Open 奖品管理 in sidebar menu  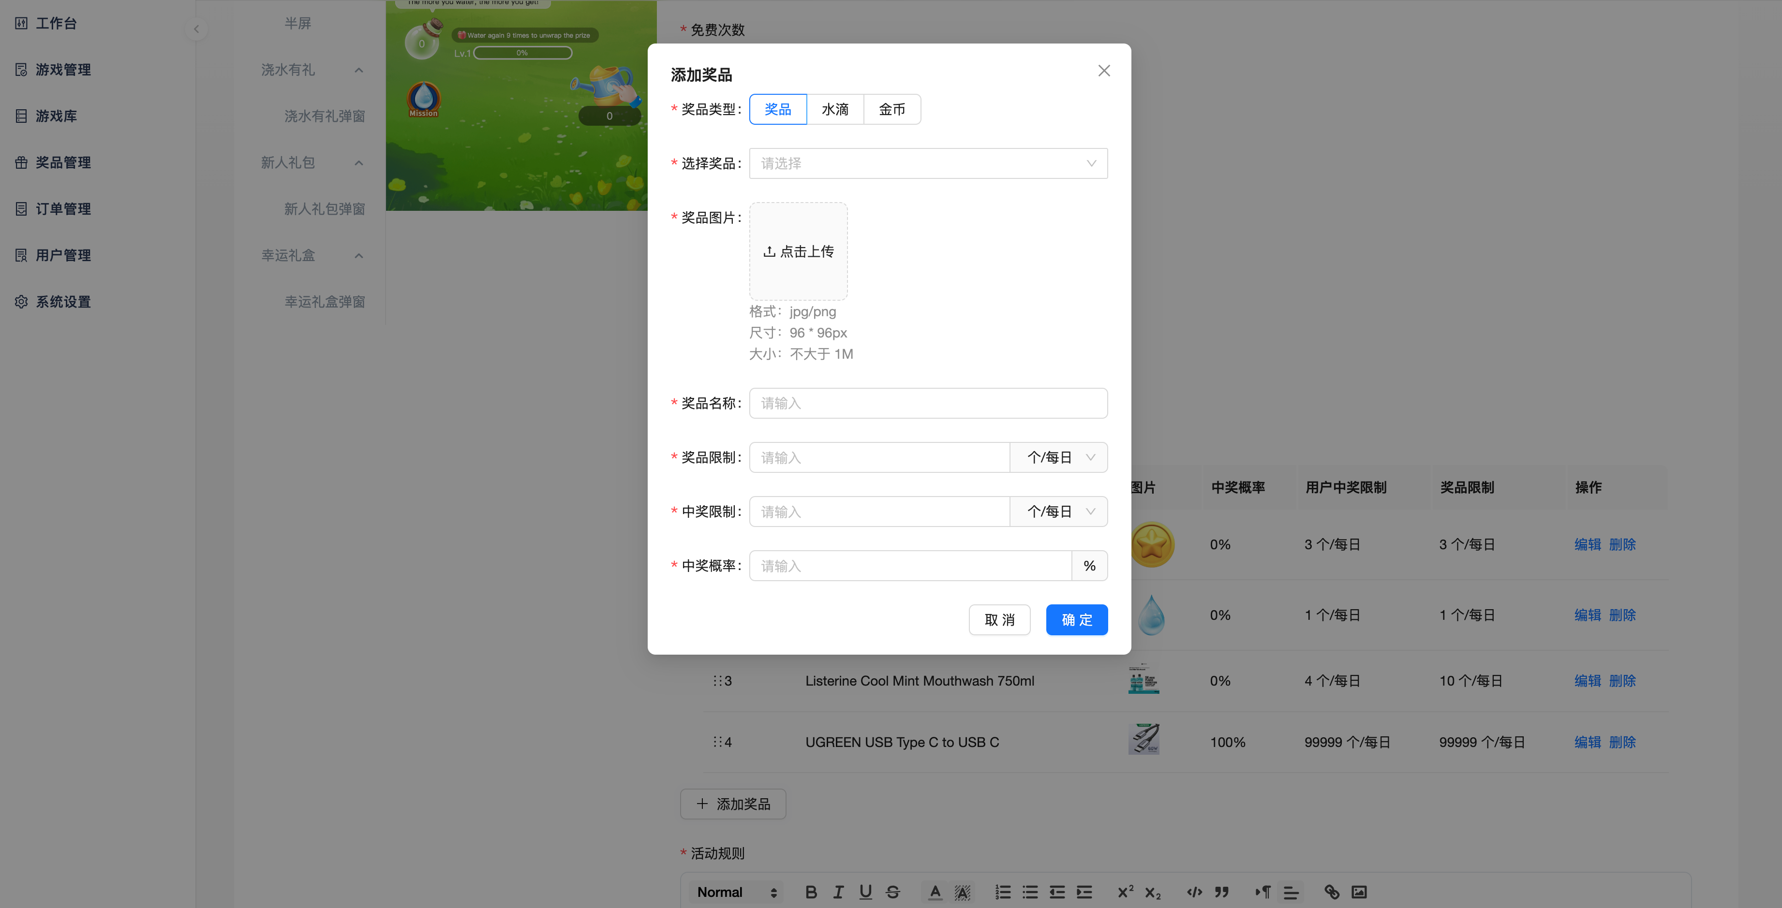click(63, 162)
